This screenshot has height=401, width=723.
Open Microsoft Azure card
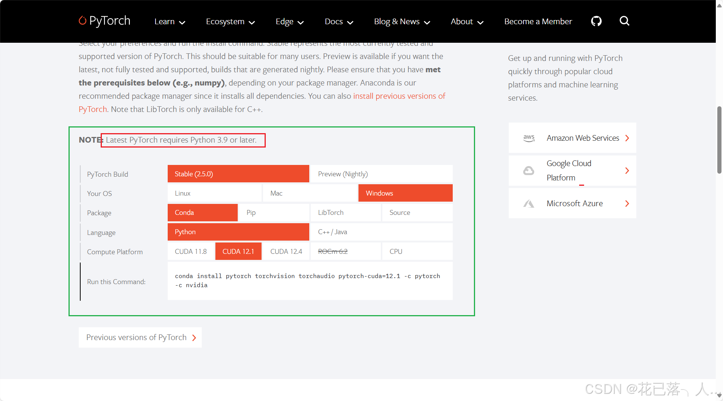(x=572, y=203)
